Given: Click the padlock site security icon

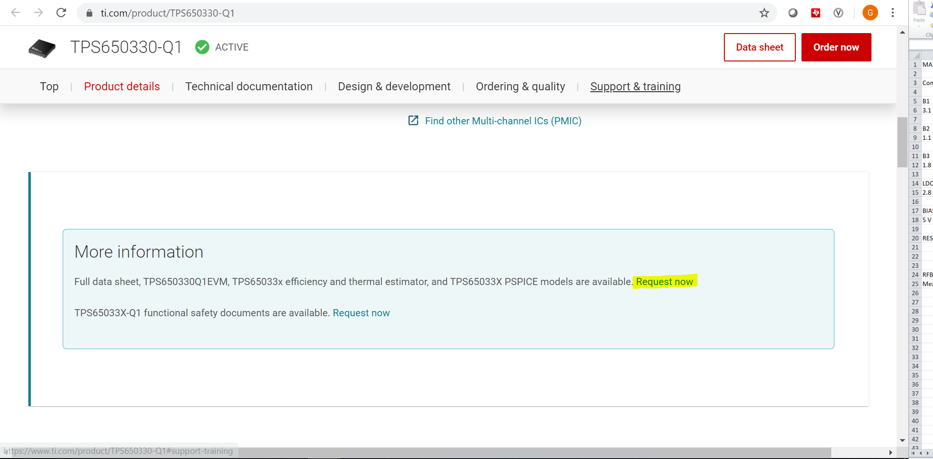Looking at the screenshot, I should [x=89, y=13].
